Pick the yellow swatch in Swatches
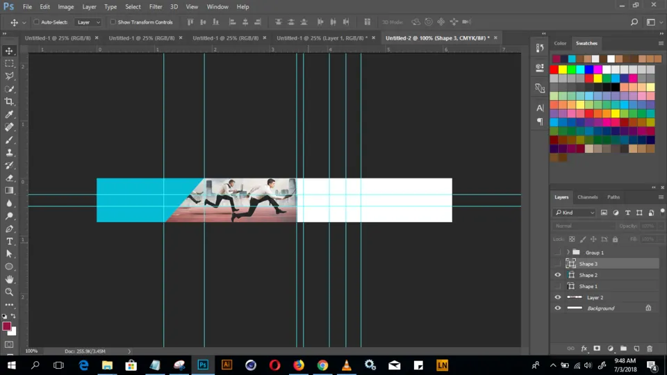The image size is (667, 375). tap(563, 69)
